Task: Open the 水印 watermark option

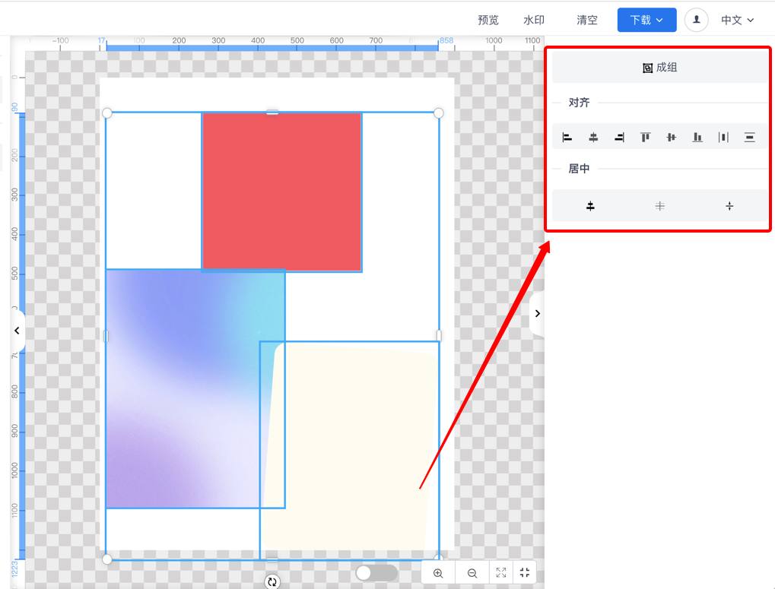Action: tap(534, 21)
